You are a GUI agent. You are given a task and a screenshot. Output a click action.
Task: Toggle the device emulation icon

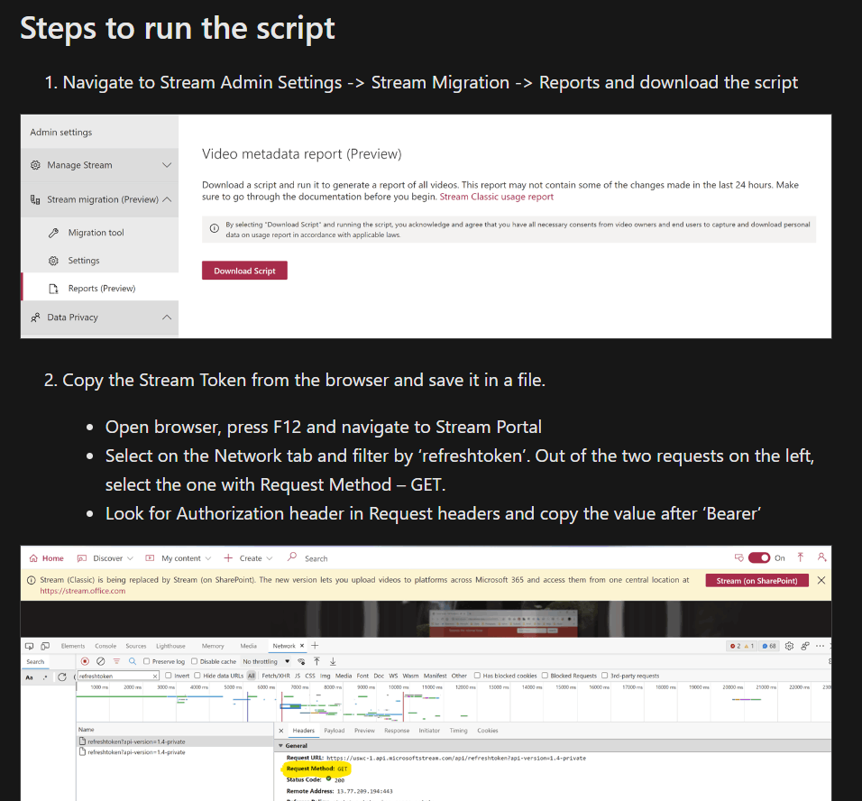(x=47, y=646)
